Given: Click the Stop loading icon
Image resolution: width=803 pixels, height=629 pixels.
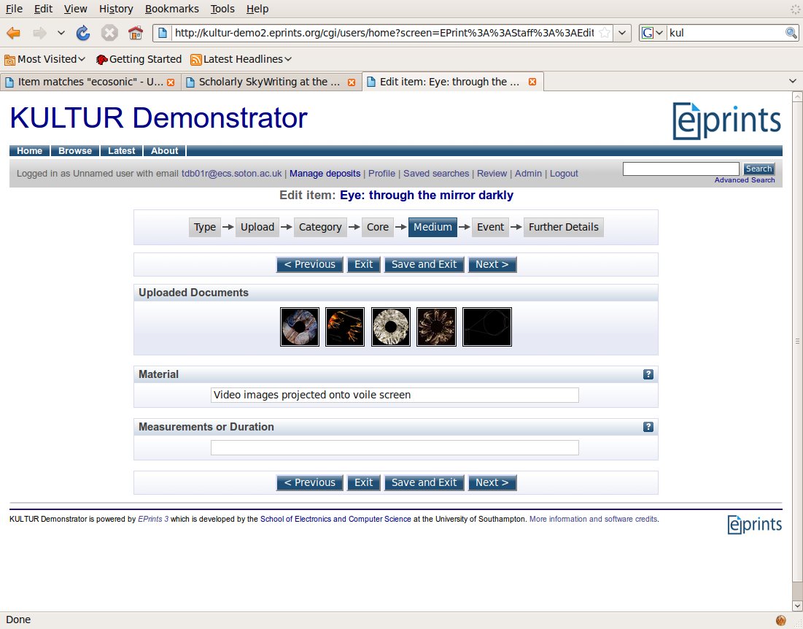Looking at the screenshot, I should click(109, 33).
